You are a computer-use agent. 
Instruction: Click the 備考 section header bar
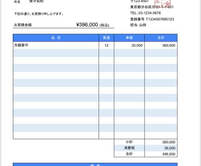tap(95, 165)
